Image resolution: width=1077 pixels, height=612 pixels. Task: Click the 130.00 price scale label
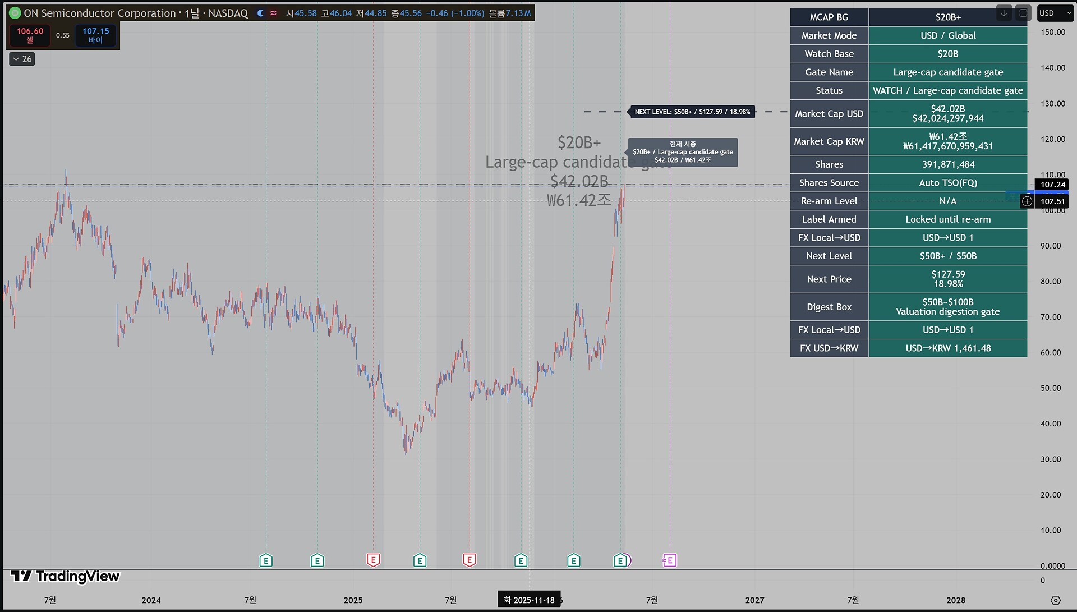coord(1053,103)
